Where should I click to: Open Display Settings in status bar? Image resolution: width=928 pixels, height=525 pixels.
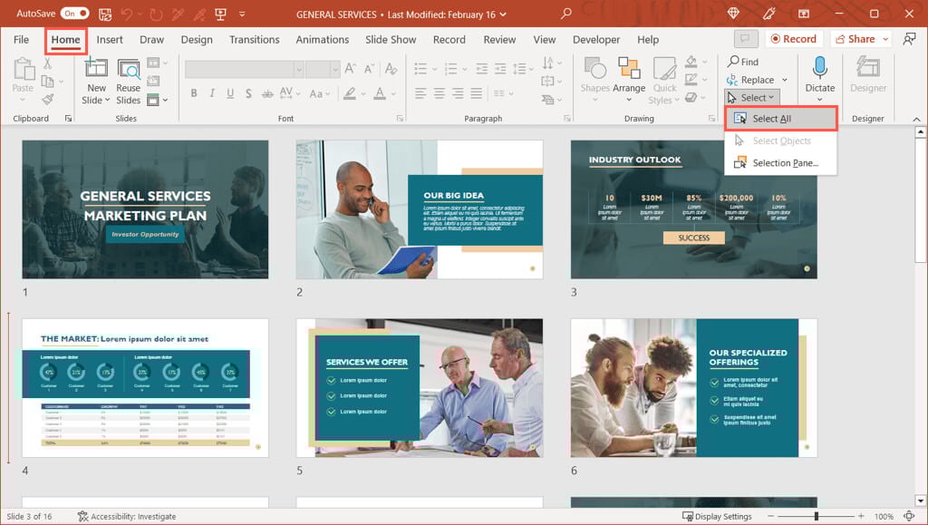[x=717, y=516]
